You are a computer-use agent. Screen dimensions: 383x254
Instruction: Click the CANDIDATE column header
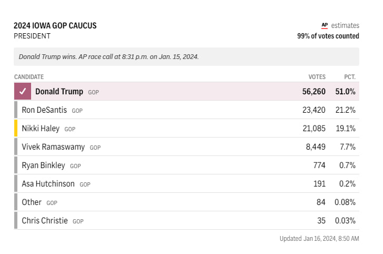(29, 77)
